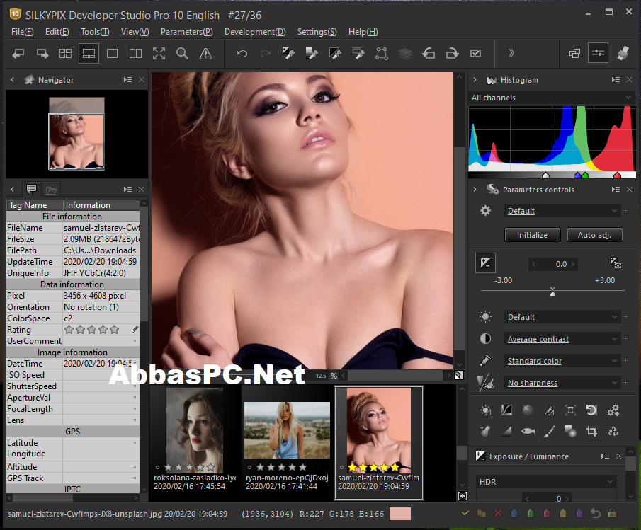Select the fish-shaped lens correction icon
The image size is (641, 530).
click(x=528, y=431)
